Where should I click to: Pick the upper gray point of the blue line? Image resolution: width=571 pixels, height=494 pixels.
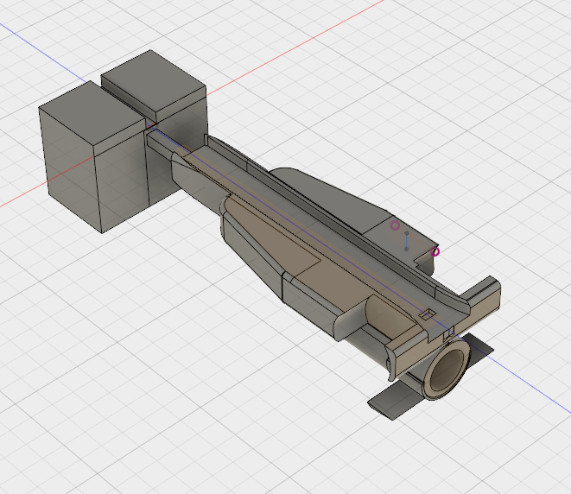click(407, 233)
